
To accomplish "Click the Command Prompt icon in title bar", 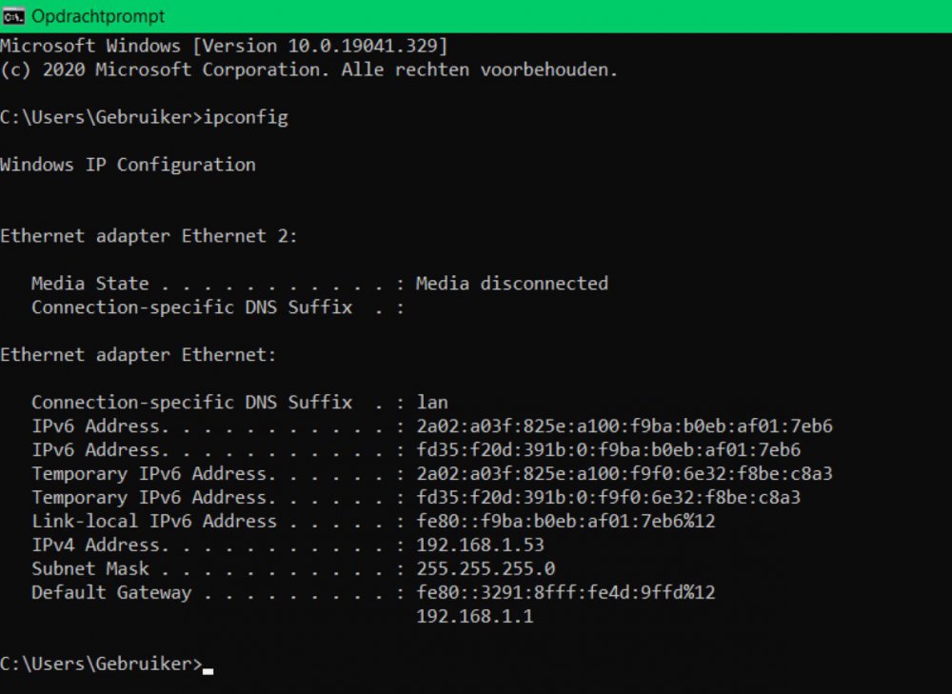I will (13, 16).
